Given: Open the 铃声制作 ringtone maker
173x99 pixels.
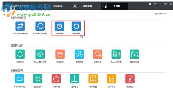Looking at the screenshot, I should (x=20, y=54).
